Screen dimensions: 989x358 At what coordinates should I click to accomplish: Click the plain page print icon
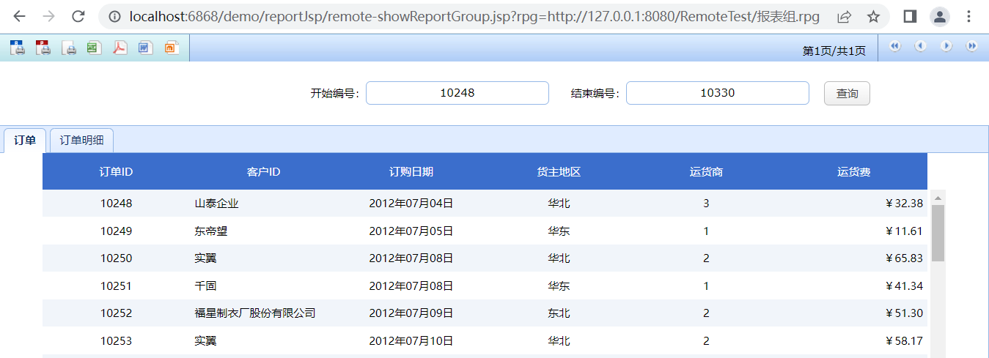69,48
